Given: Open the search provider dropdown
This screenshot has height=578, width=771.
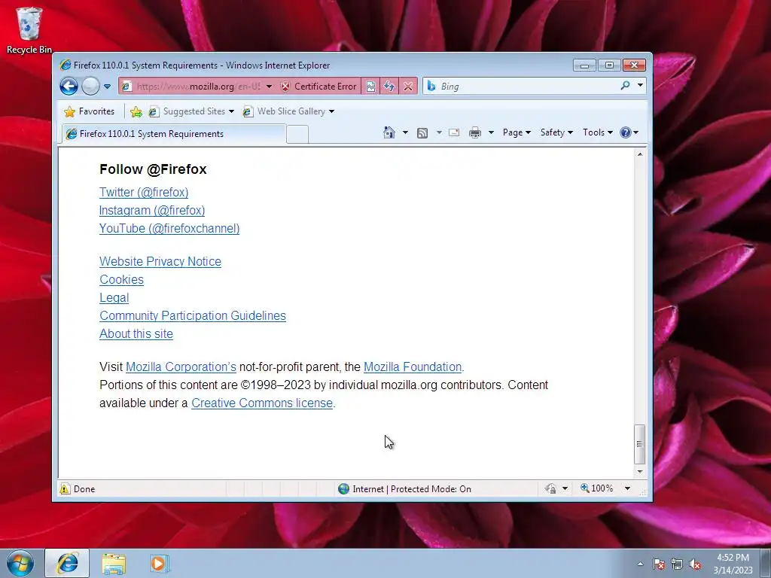Looking at the screenshot, I should [640, 86].
